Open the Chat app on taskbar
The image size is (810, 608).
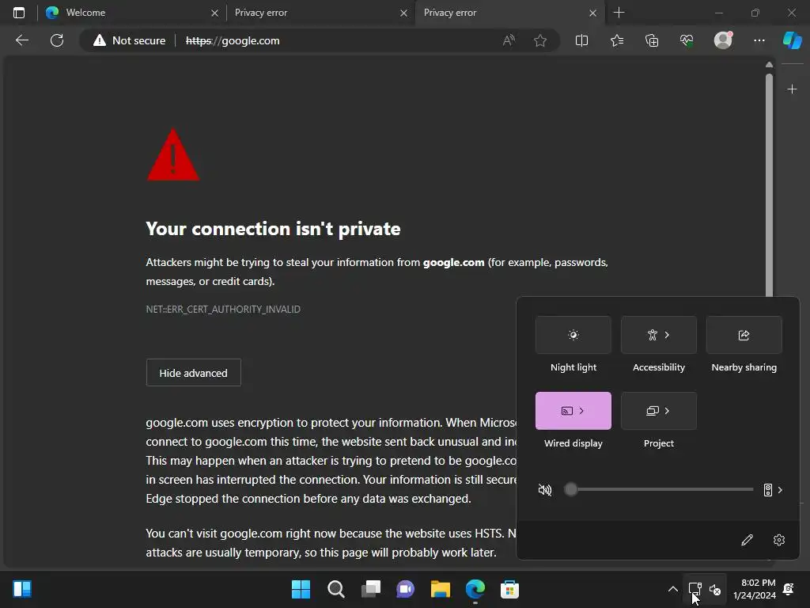coord(406,589)
